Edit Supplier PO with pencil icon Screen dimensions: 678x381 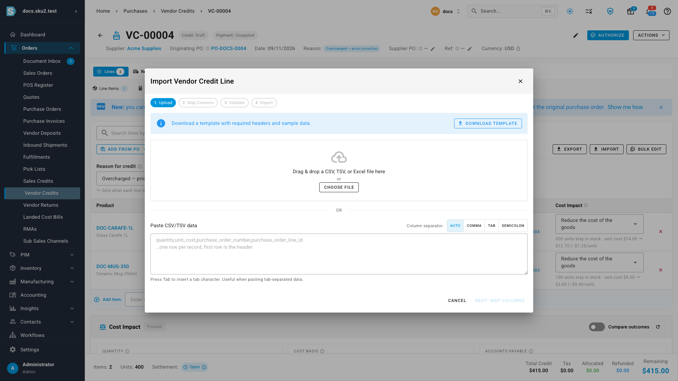click(433, 49)
